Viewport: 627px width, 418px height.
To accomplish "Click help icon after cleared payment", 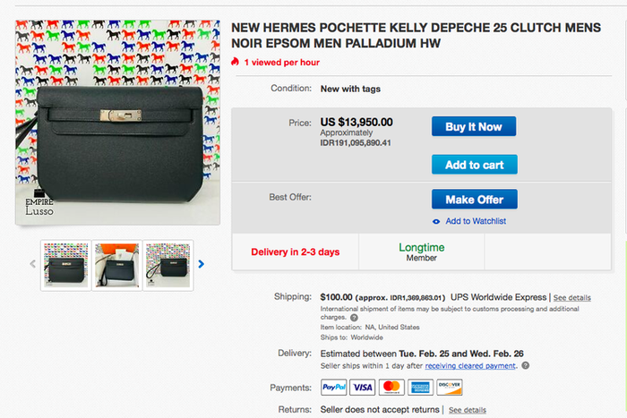I will click(x=525, y=365).
